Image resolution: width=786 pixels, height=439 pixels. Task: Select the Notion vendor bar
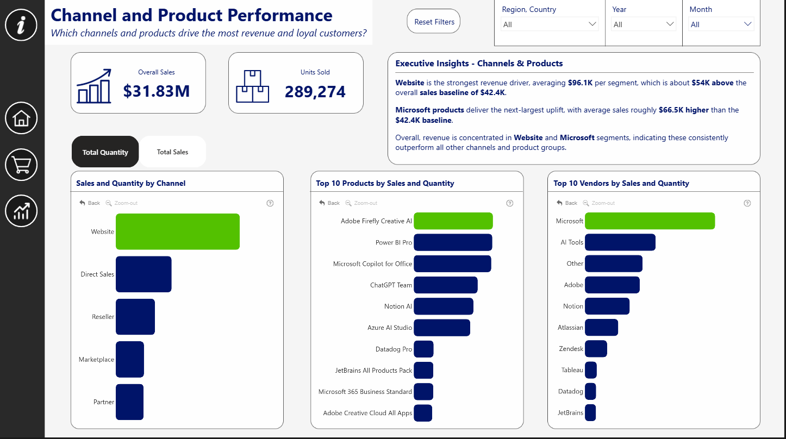point(607,306)
